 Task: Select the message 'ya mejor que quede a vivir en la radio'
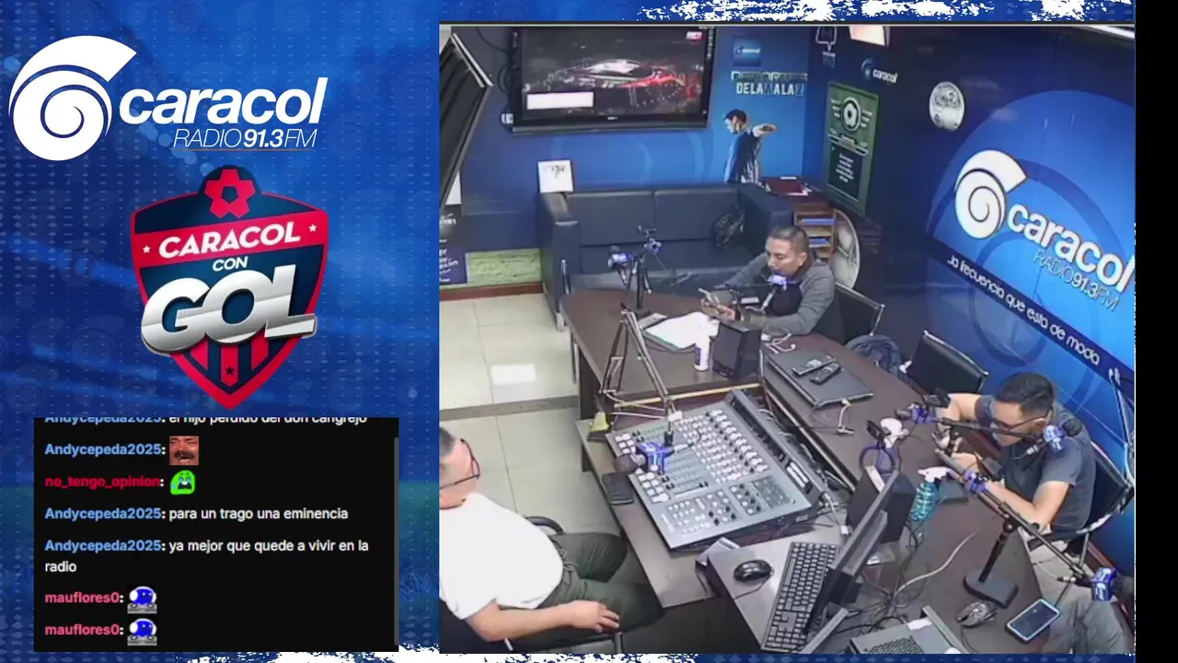point(207,556)
